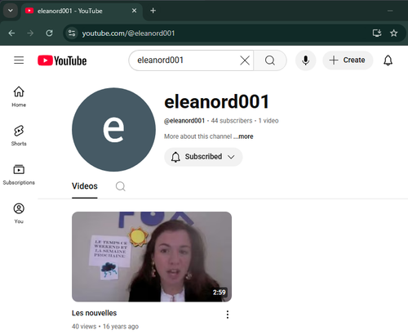Minimize the browser window
The width and height of the screenshot is (408, 335).
point(390,11)
